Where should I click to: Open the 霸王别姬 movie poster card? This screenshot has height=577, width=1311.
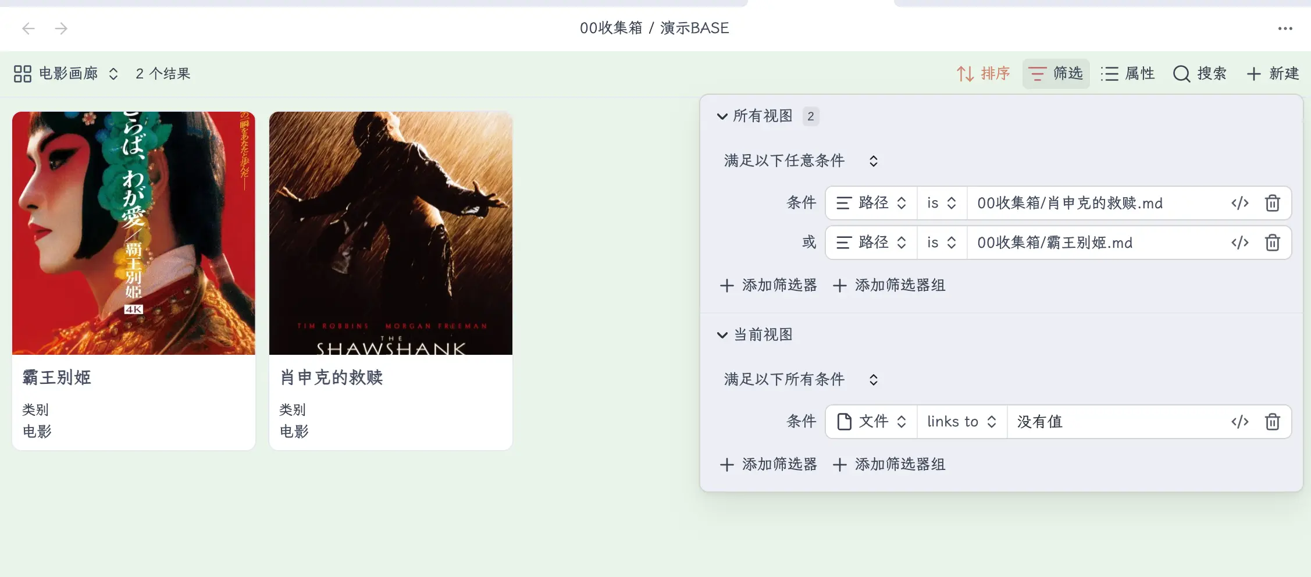pos(134,233)
